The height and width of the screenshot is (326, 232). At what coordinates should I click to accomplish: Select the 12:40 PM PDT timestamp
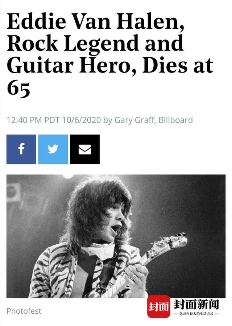click(33, 120)
